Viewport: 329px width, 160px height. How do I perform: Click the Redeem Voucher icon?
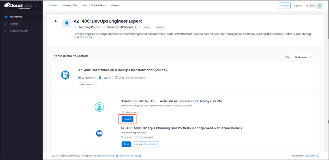click(6, 31)
